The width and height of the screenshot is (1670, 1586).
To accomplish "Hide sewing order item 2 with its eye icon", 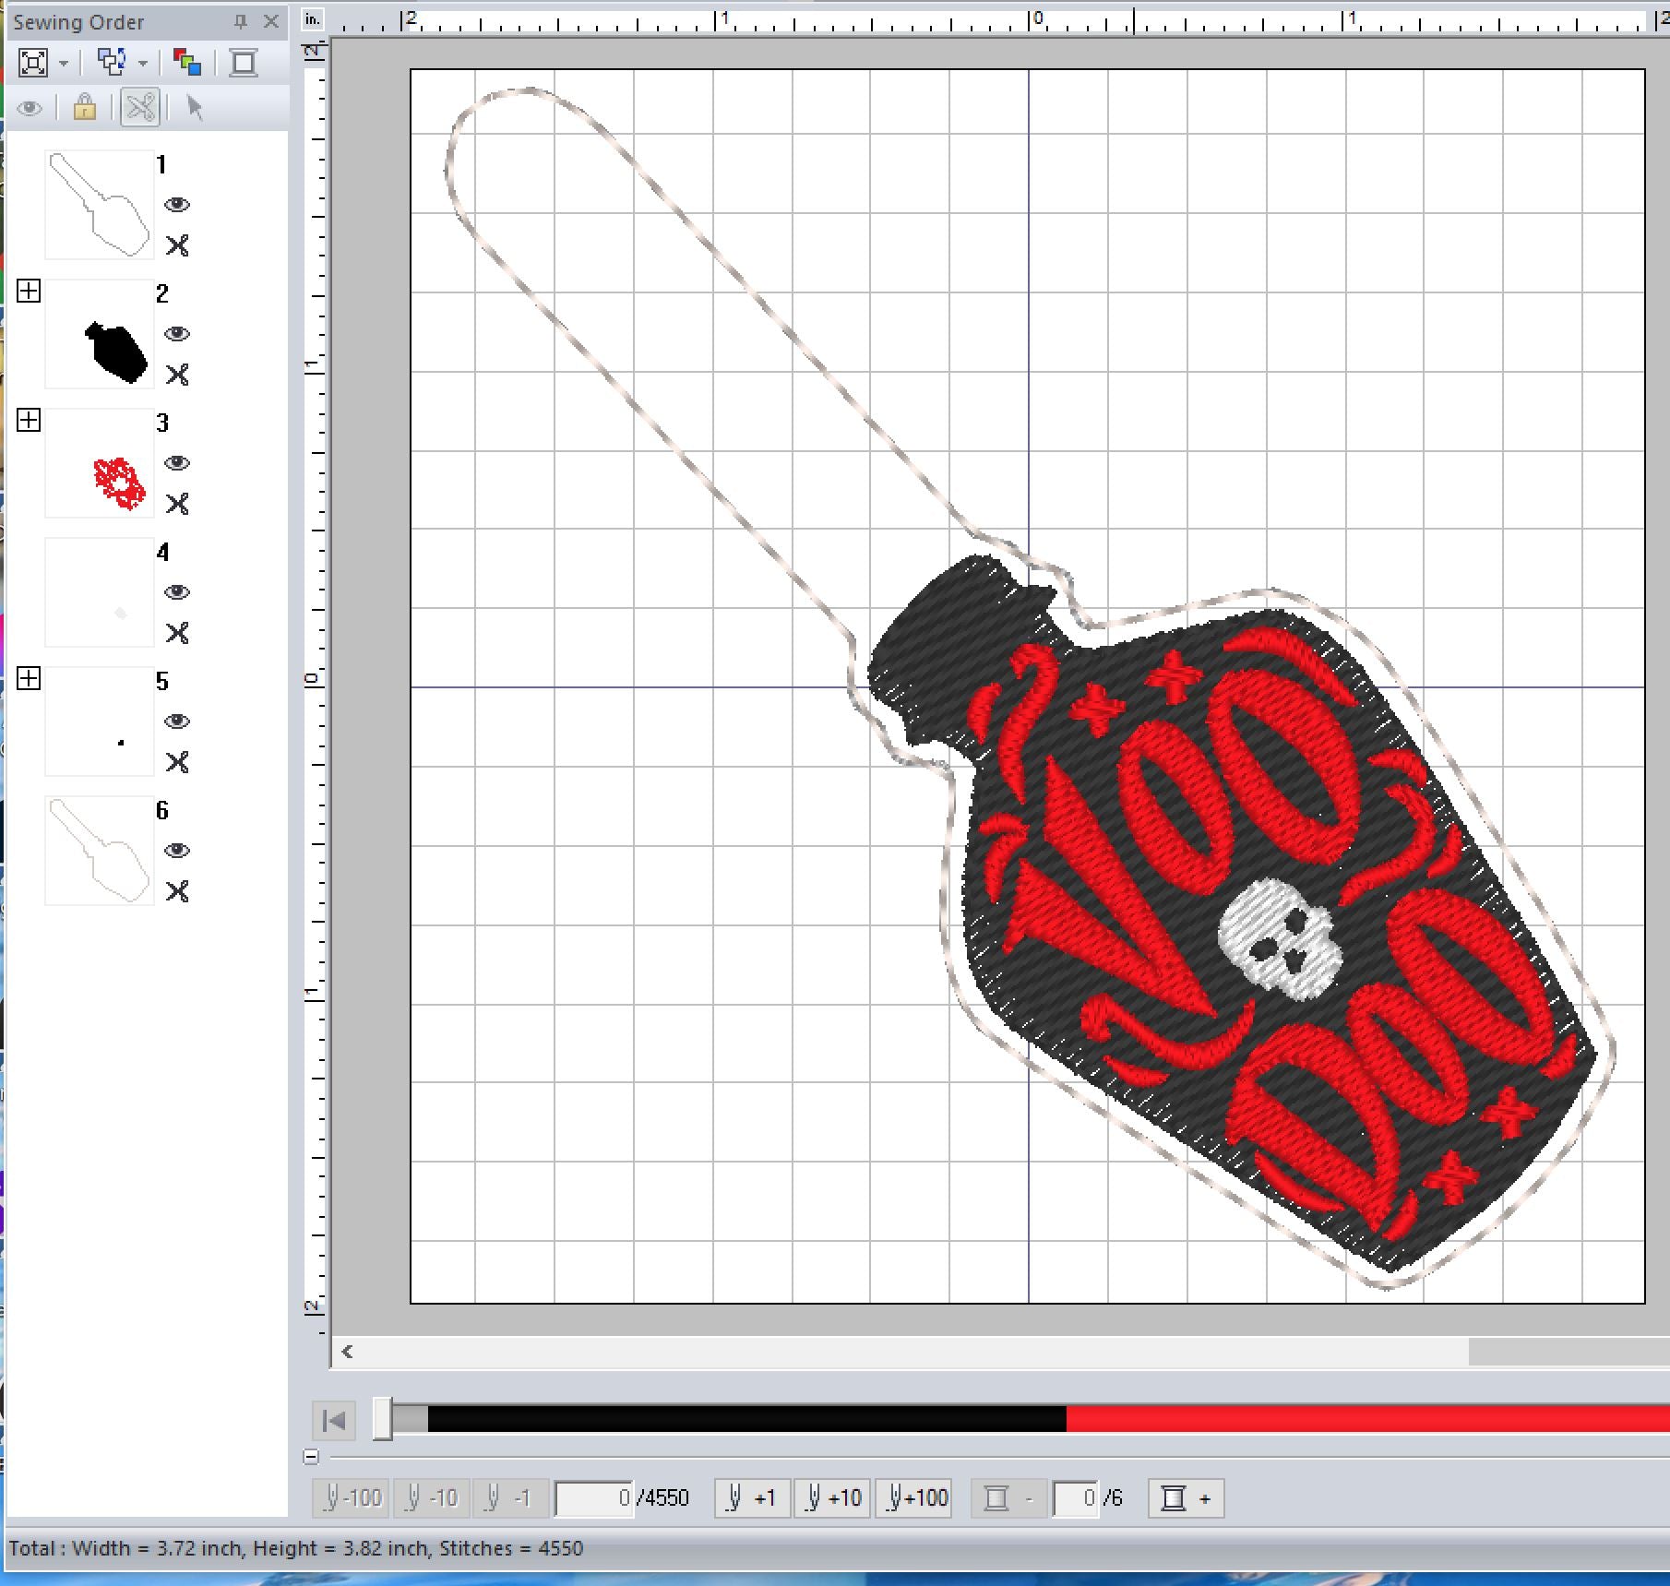I will (x=177, y=333).
